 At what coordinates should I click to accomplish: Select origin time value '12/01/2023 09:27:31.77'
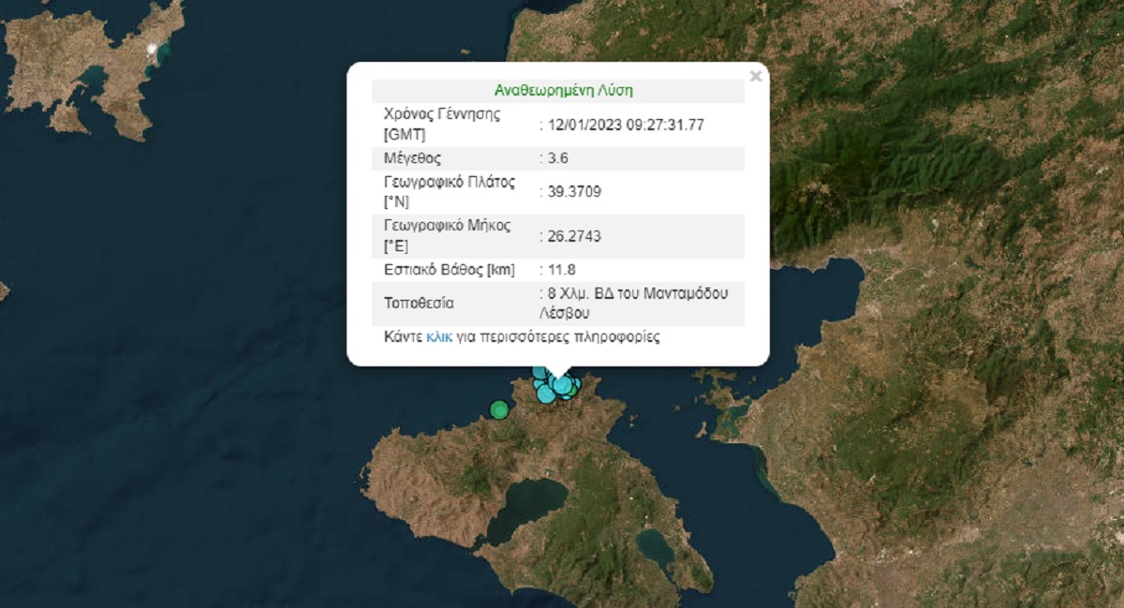click(626, 125)
